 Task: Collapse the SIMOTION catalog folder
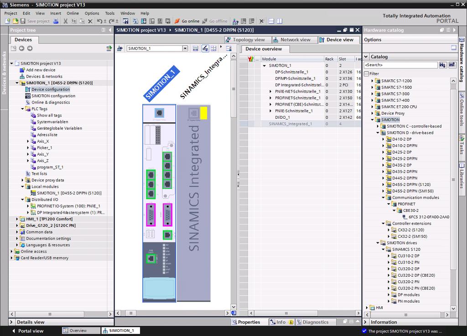tap(372, 120)
